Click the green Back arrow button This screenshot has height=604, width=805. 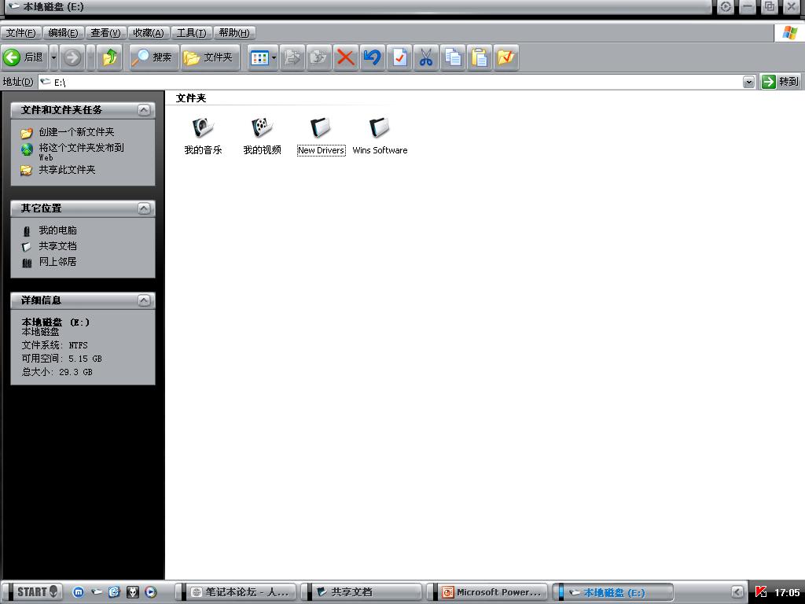pyautogui.click(x=24, y=57)
